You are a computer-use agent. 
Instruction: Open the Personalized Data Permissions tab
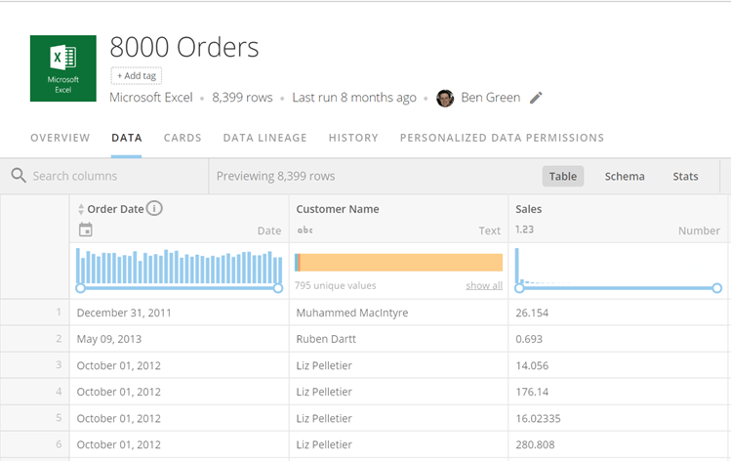502,138
